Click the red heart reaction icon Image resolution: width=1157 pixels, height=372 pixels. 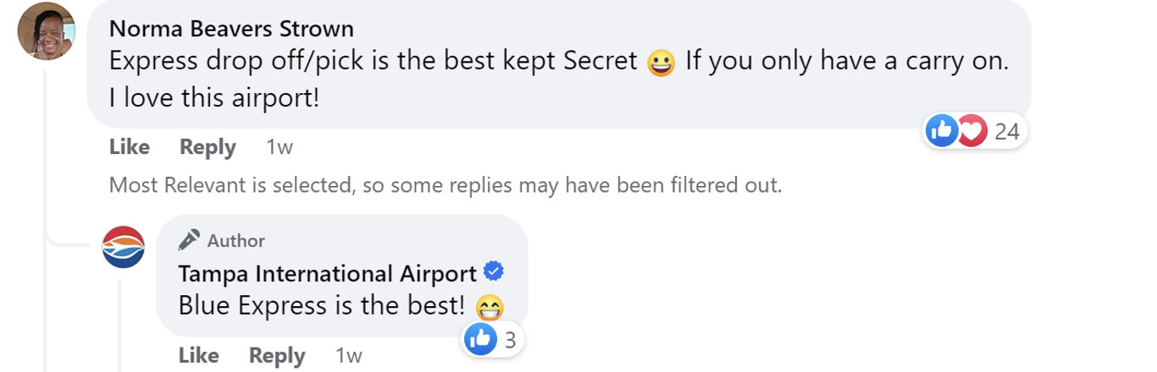(x=972, y=131)
